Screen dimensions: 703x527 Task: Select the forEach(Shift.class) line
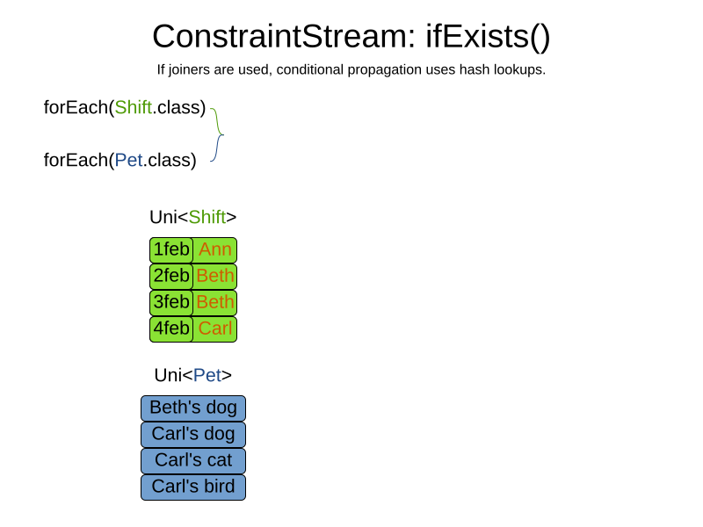tap(125, 108)
